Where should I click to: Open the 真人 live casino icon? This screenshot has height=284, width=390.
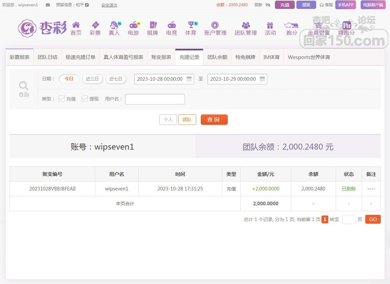(x=114, y=25)
